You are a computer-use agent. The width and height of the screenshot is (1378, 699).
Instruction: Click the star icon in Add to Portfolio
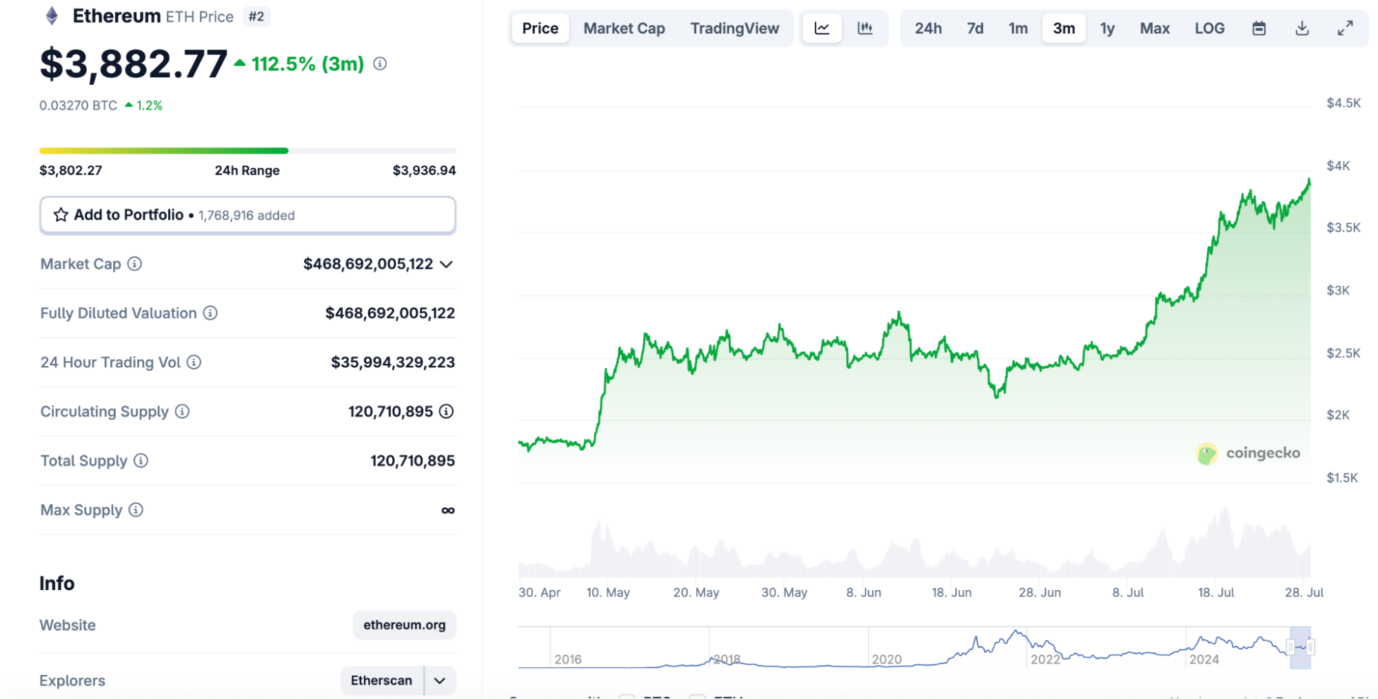61,215
